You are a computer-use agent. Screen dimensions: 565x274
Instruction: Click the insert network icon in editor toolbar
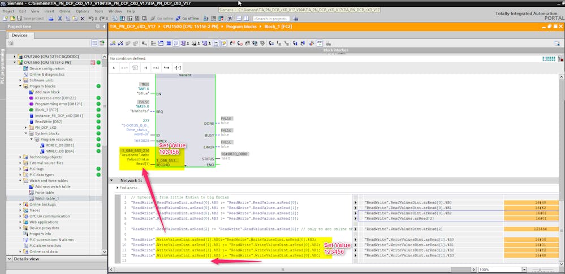coord(113,43)
